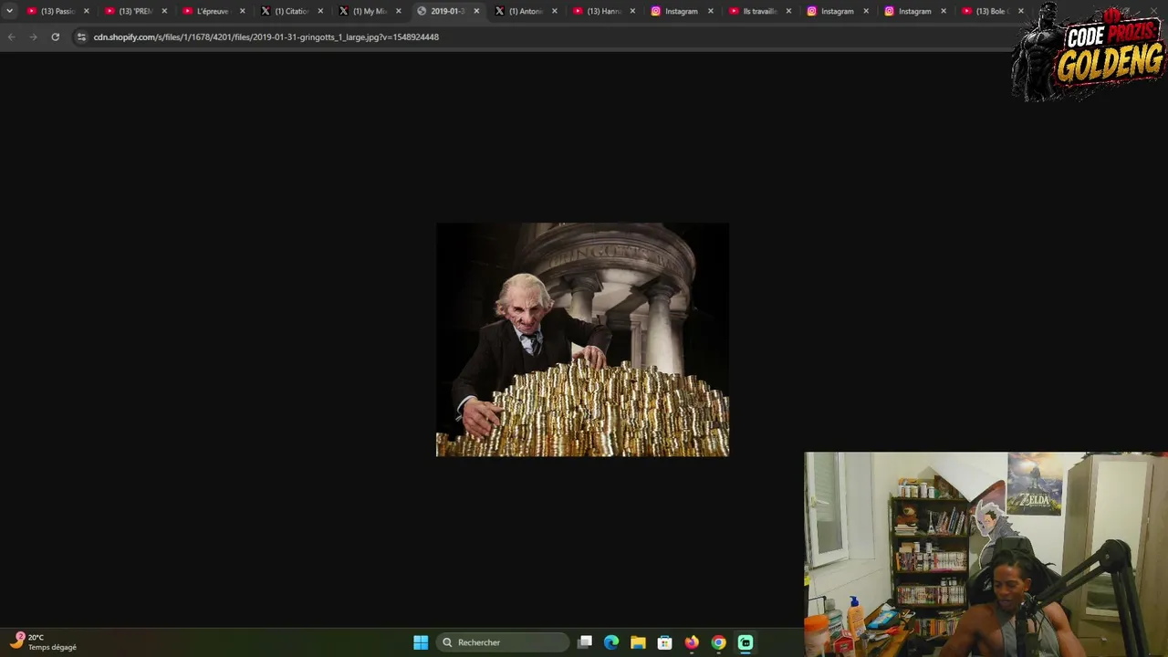Launch Microsoft Edge from the taskbar
The image size is (1168, 657).
point(611,642)
